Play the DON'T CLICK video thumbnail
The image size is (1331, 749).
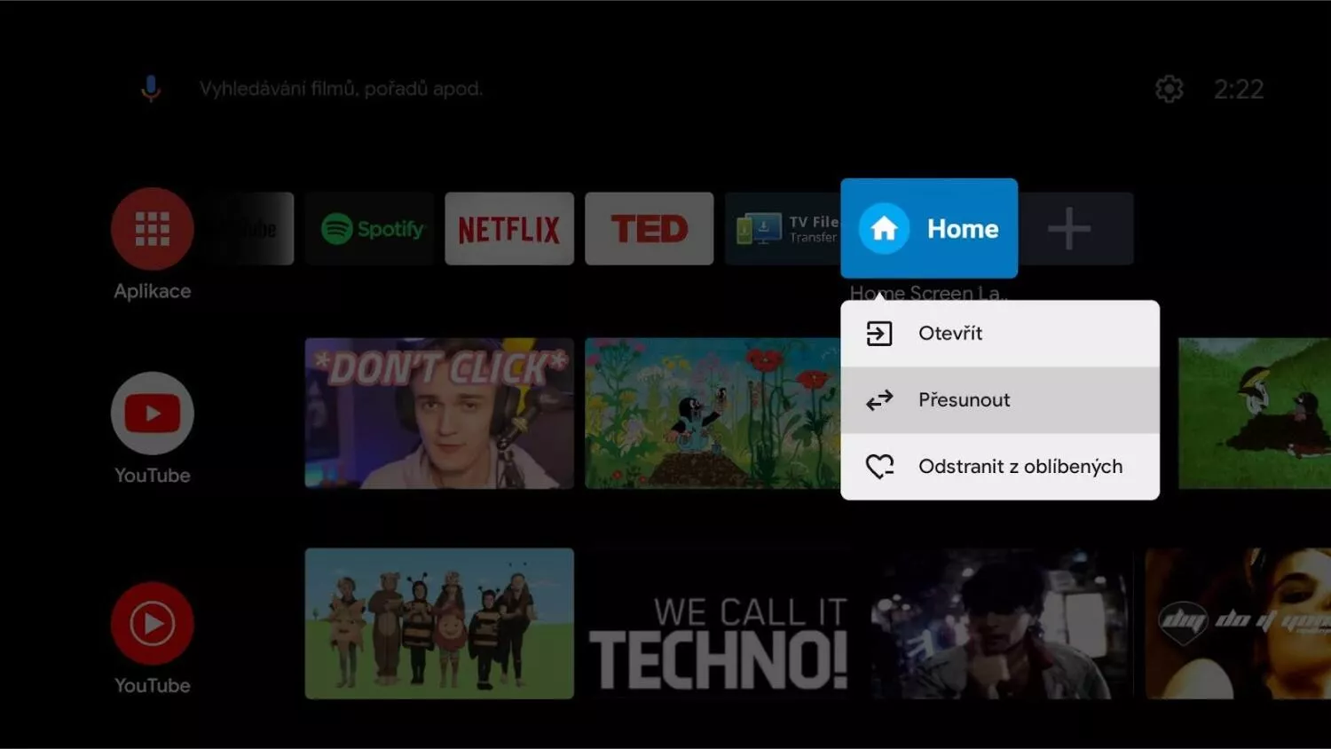click(439, 414)
